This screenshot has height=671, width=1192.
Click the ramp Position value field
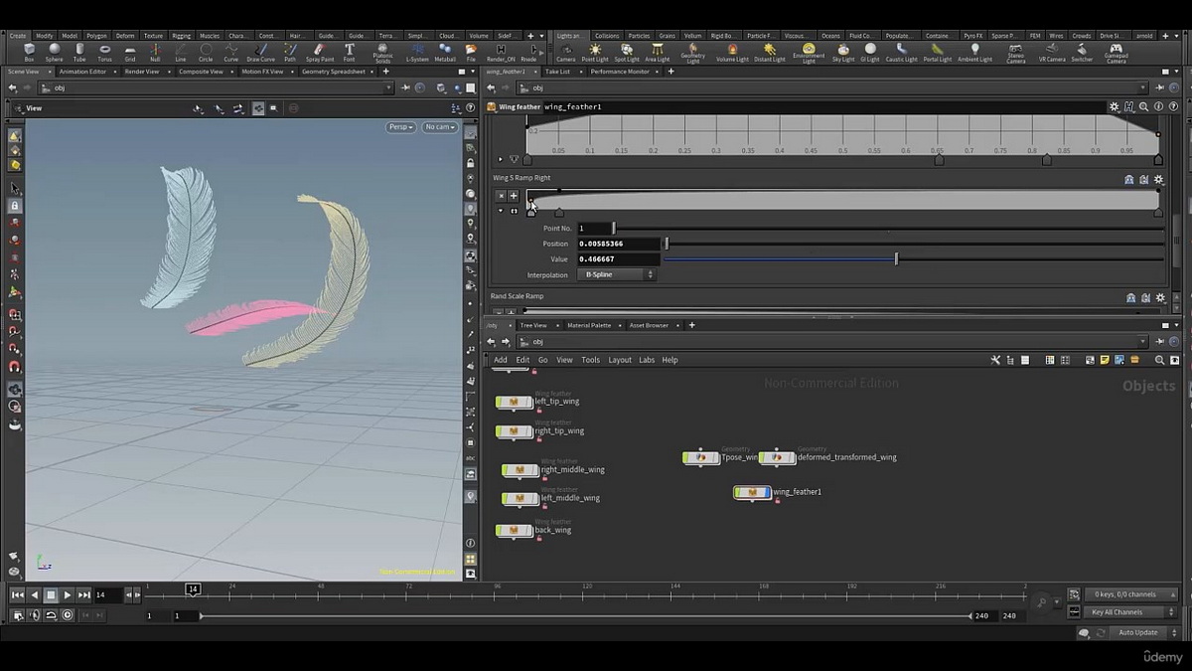[618, 244]
